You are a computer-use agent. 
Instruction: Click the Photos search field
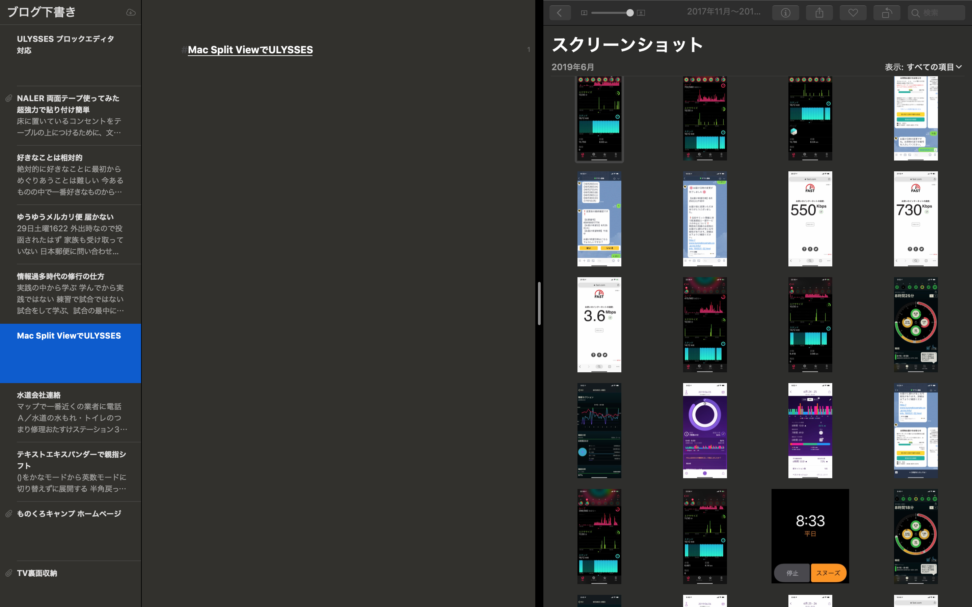click(936, 13)
